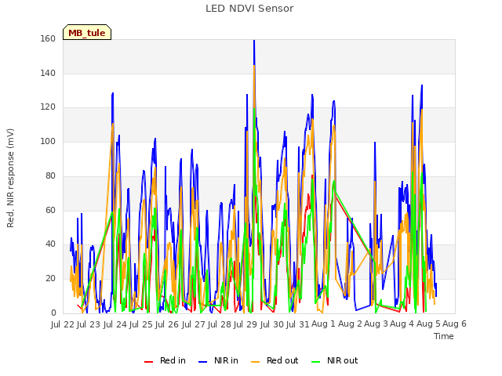Click the green legend swatch for NIR out
Screen dimensions: 502x376
315,362
